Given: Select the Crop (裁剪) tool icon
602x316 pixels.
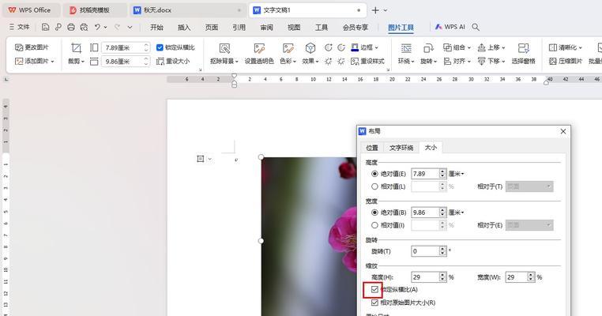Looking at the screenshot, I should [77, 48].
